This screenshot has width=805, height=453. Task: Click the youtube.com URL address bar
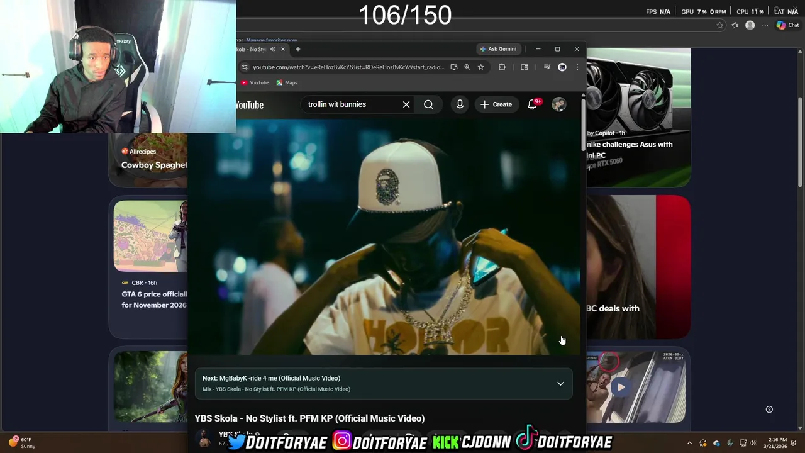348,67
